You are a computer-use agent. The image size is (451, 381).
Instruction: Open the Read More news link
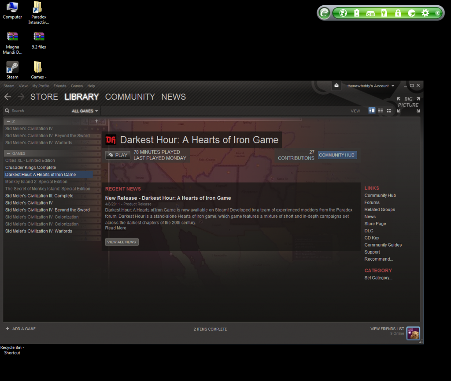click(115, 228)
